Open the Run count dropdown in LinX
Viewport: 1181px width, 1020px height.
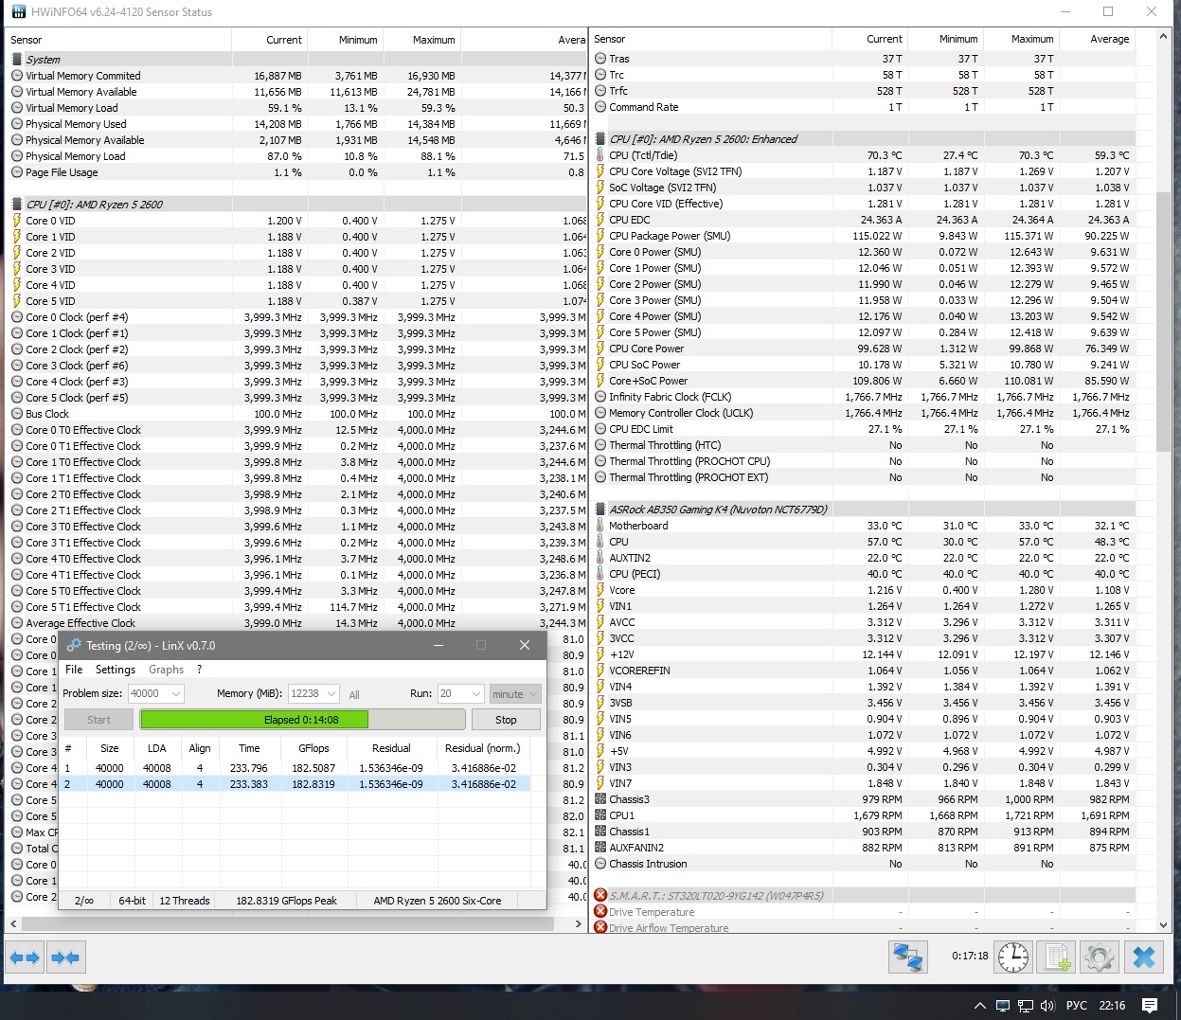tap(476, 693)
